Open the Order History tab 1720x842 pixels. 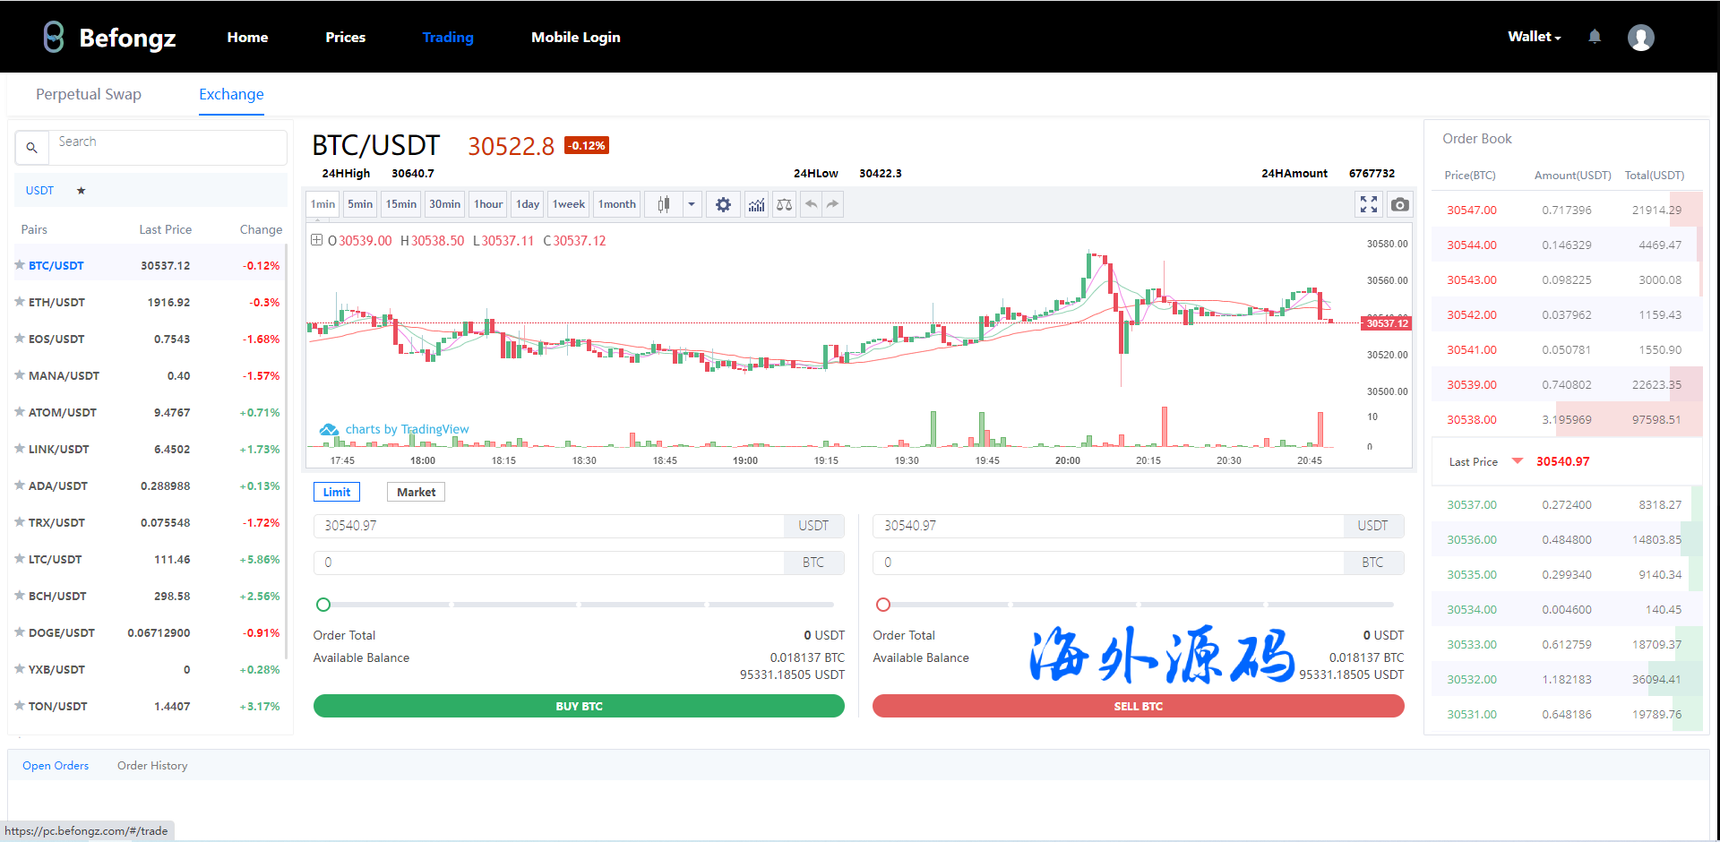pyautogui.click(x=152, y=766)
